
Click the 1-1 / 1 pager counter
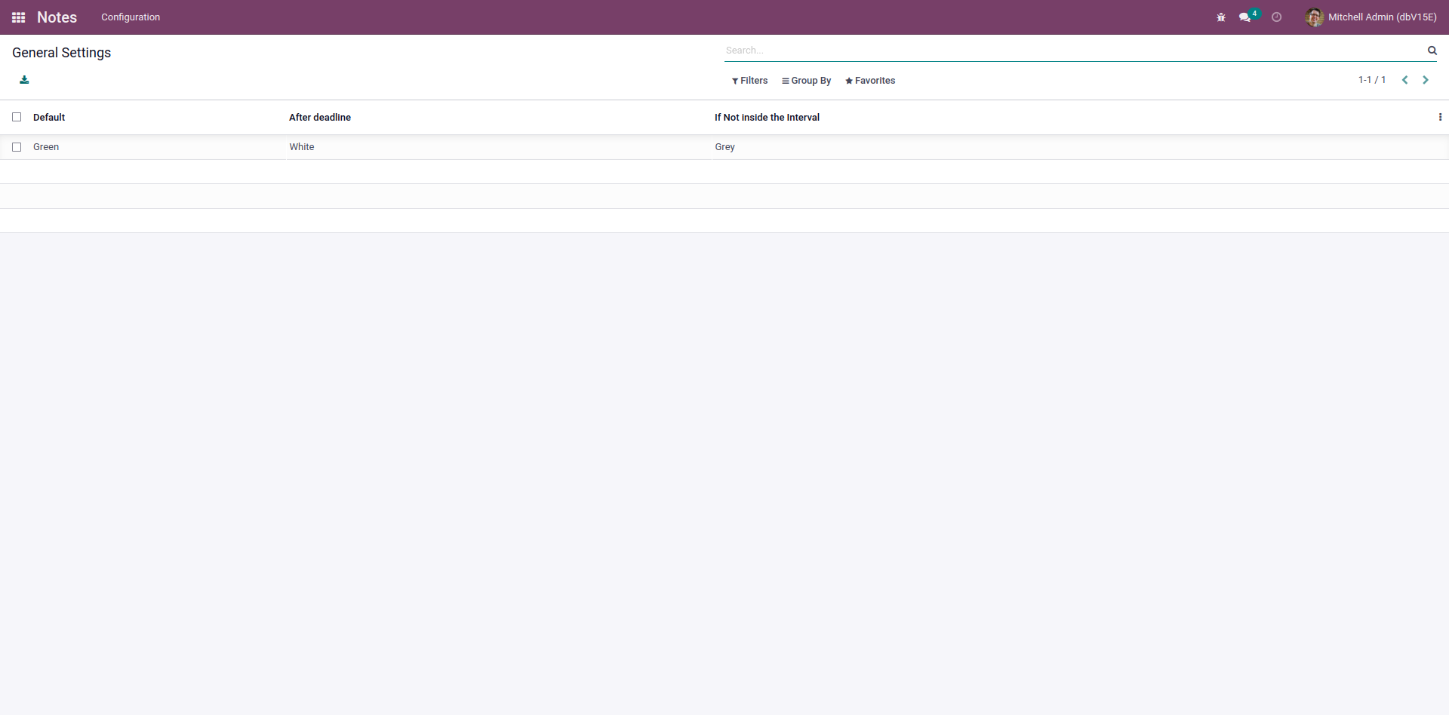(1371, 80)
